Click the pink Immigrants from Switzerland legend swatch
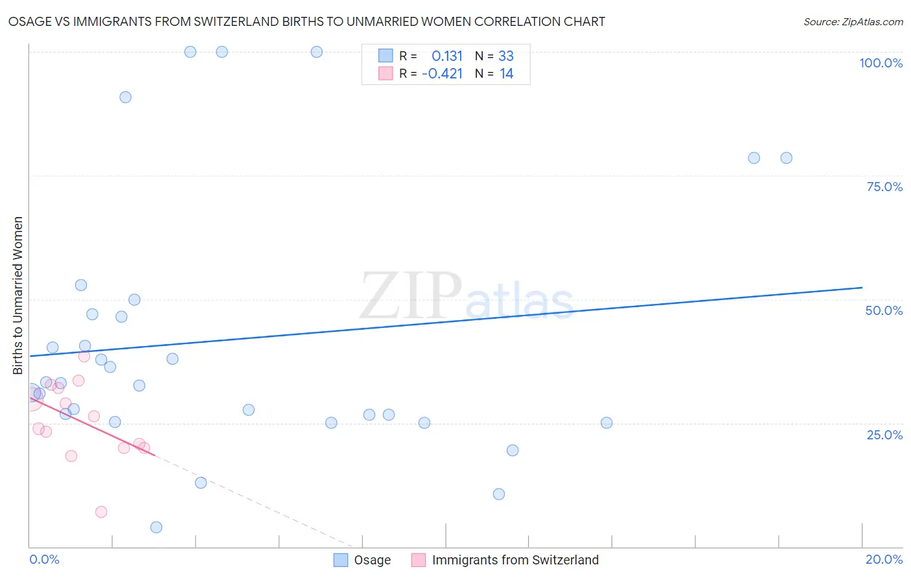The image size is (911, 578). pos(419,560)
